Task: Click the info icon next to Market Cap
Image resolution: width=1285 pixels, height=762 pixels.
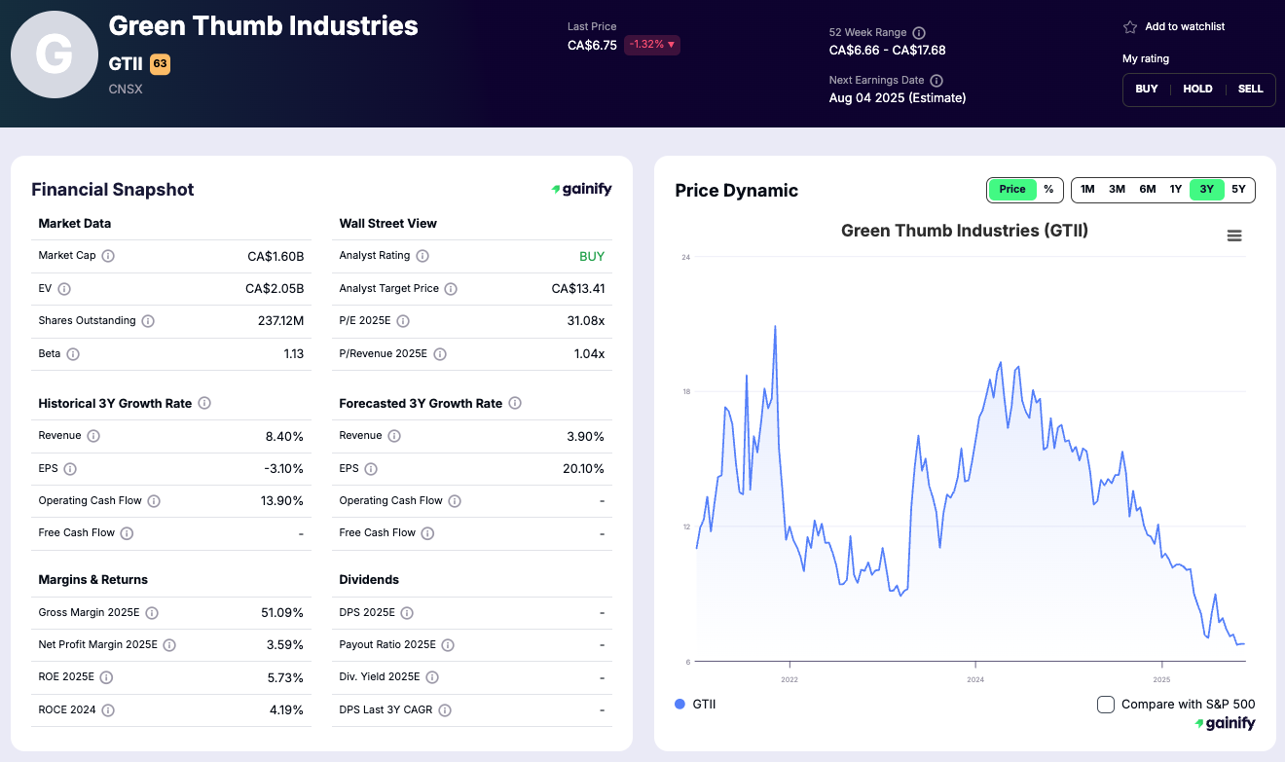Action: click(108, 256)
